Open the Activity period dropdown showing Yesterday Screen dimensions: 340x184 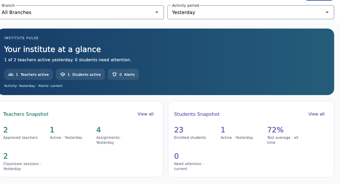point(251,12)
